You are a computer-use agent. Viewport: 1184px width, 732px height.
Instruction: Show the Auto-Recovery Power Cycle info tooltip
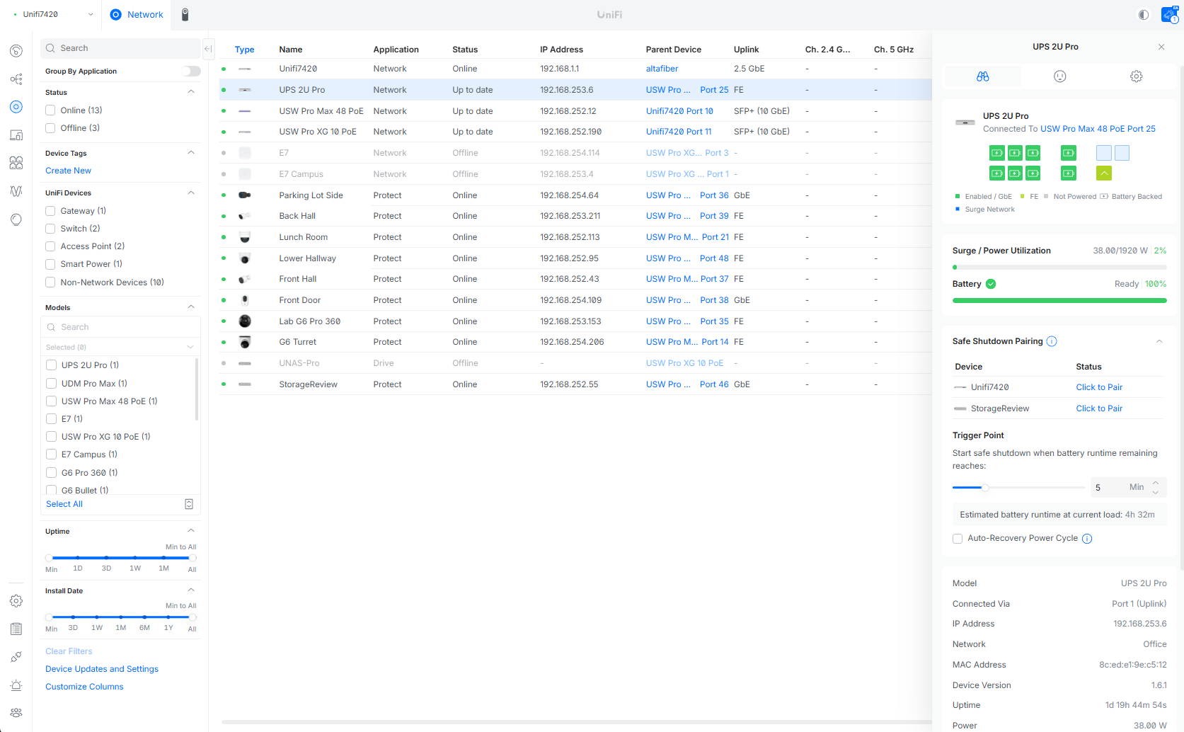1087,539
